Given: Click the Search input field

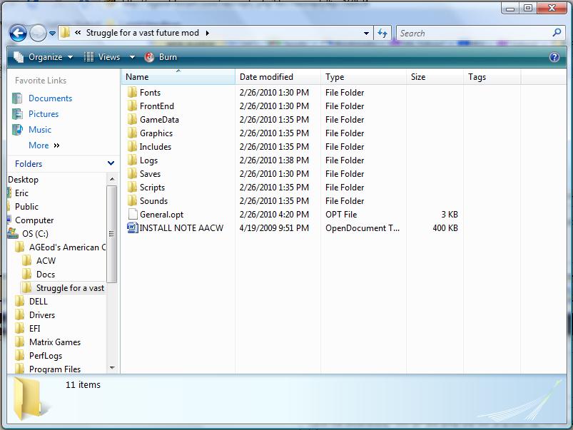Looking at the screenshot, I should (x=472, y=33).
